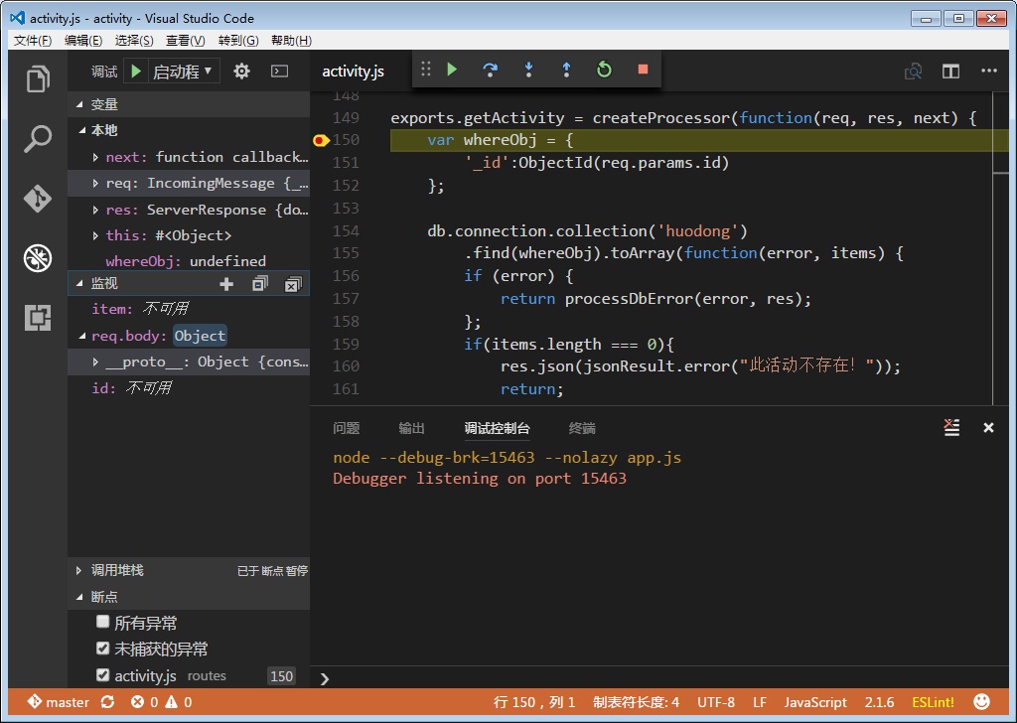Image resolution: width=1017 pixels, height=723 pixels.
Task: Switch to the 输出 panel tab
Action: click(411, 428)
